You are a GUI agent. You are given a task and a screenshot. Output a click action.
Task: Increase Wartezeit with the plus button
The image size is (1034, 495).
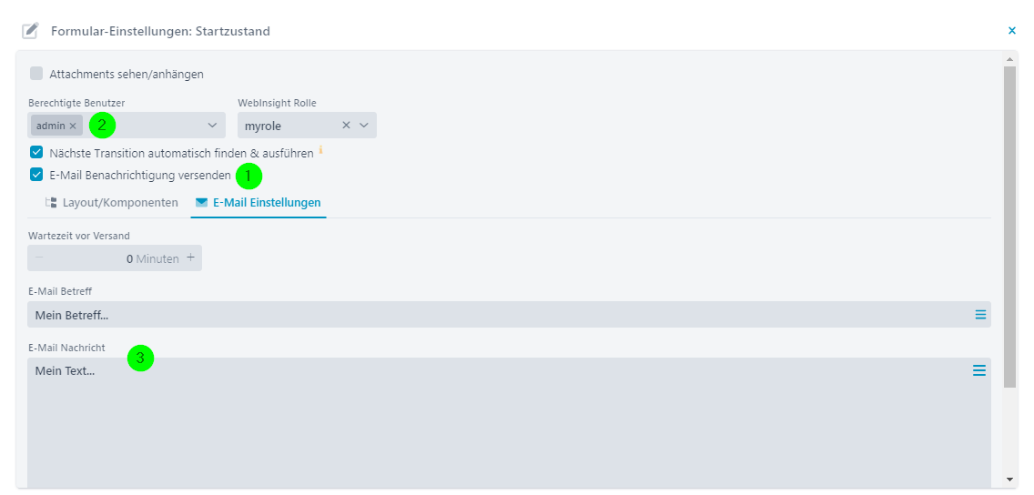click(190, 258)
